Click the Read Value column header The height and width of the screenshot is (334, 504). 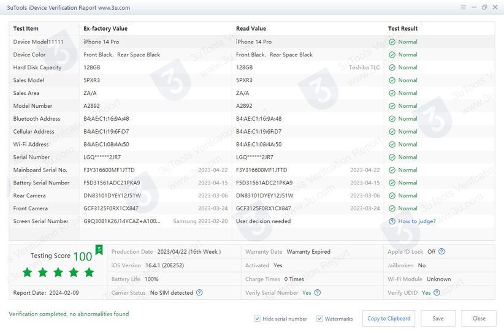251,29
